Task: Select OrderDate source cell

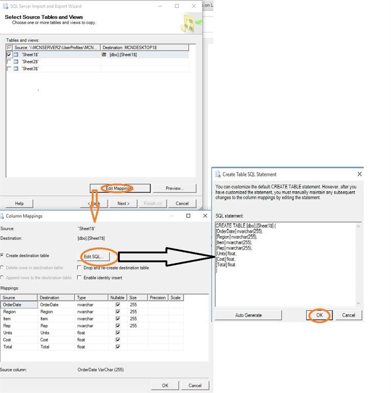Action: (x=19, y=304)
